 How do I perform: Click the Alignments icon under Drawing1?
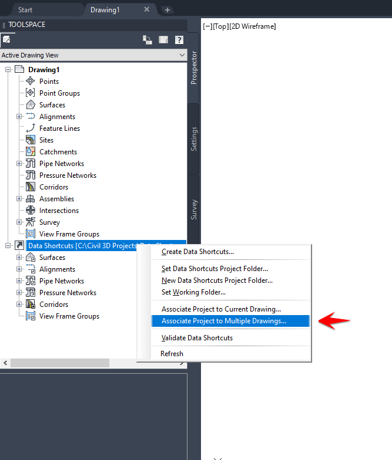[31, 116]
